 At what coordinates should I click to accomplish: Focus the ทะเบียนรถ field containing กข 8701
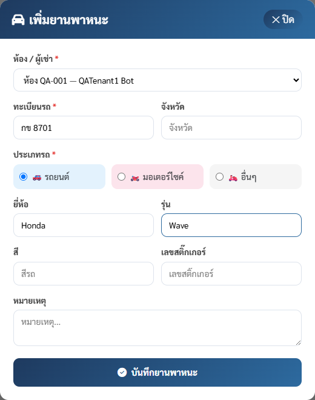pyautogui.click(x=84, y=127)
